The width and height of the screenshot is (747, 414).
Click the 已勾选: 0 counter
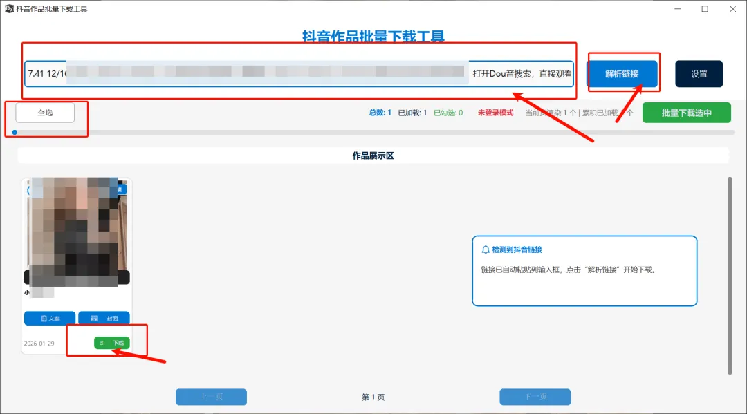(448, 113)
